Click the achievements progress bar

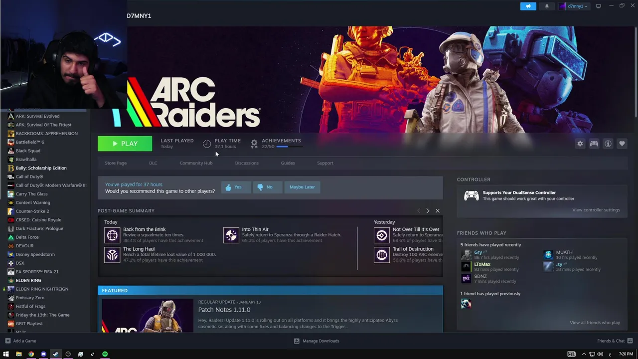pyautogui.click(x=289, y=147)
